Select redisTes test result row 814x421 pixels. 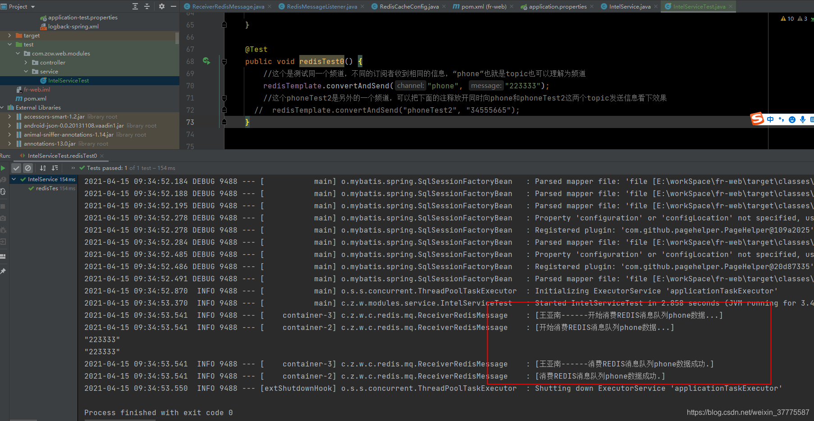tap(43, 188)
